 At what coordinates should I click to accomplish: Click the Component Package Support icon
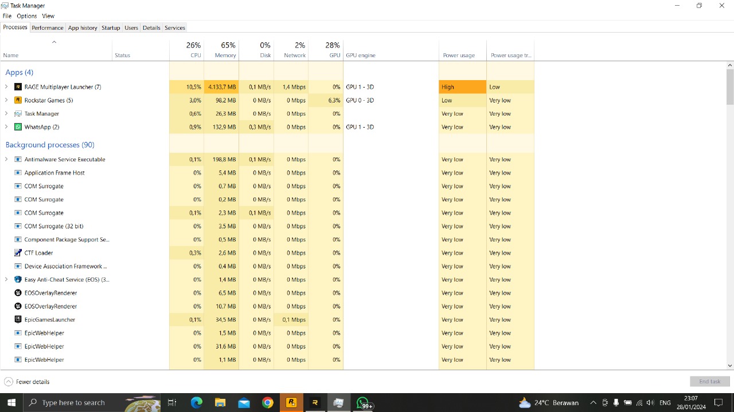point(18,240)
